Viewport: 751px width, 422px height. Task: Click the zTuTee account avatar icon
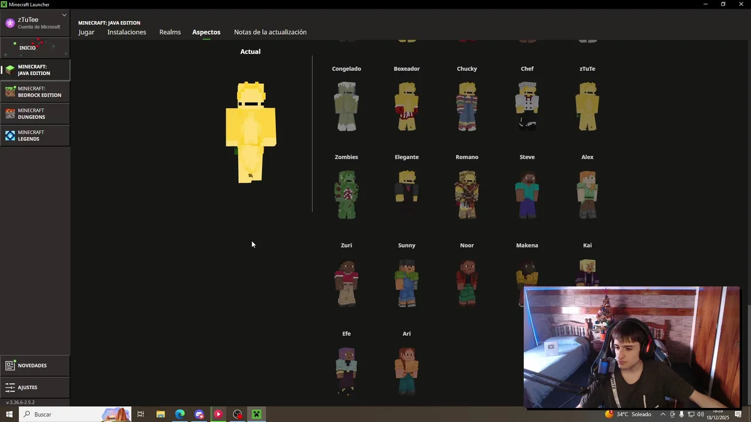click(10, 23)
